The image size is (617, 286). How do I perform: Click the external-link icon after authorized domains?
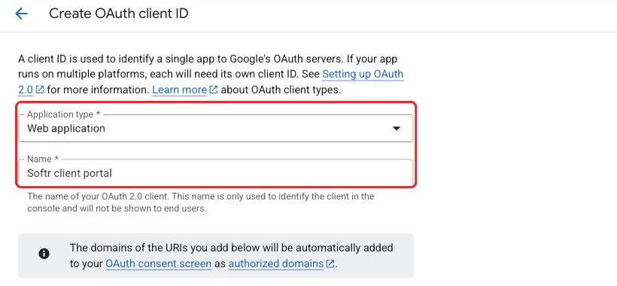330,263
